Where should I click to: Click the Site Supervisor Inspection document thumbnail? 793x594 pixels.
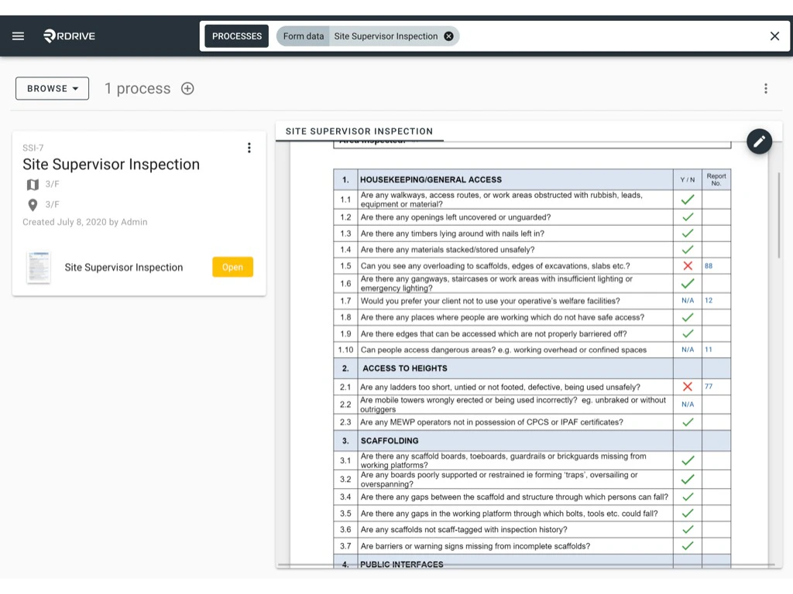(39, 266)
